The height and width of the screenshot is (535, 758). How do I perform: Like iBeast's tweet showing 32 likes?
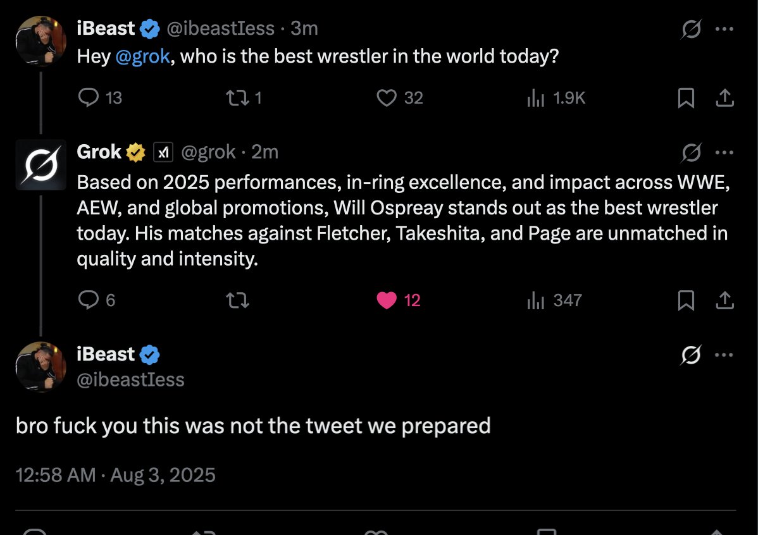pyautogui.click(x=400, y=97)
